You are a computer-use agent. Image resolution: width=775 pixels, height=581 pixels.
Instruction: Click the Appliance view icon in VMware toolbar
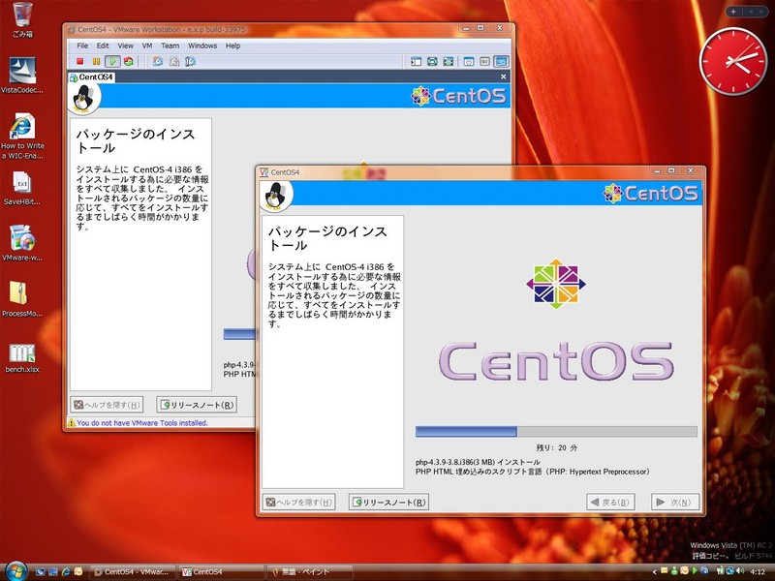tap(485, 61)
